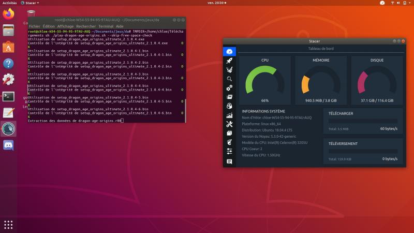Click the notification tray icon in top bar
The image size is (414, 233).
tap(382, 3)
